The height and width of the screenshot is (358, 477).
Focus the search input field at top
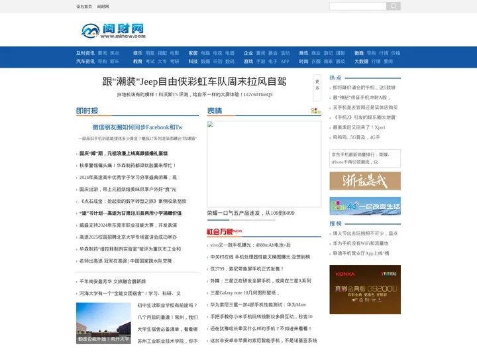358,6
